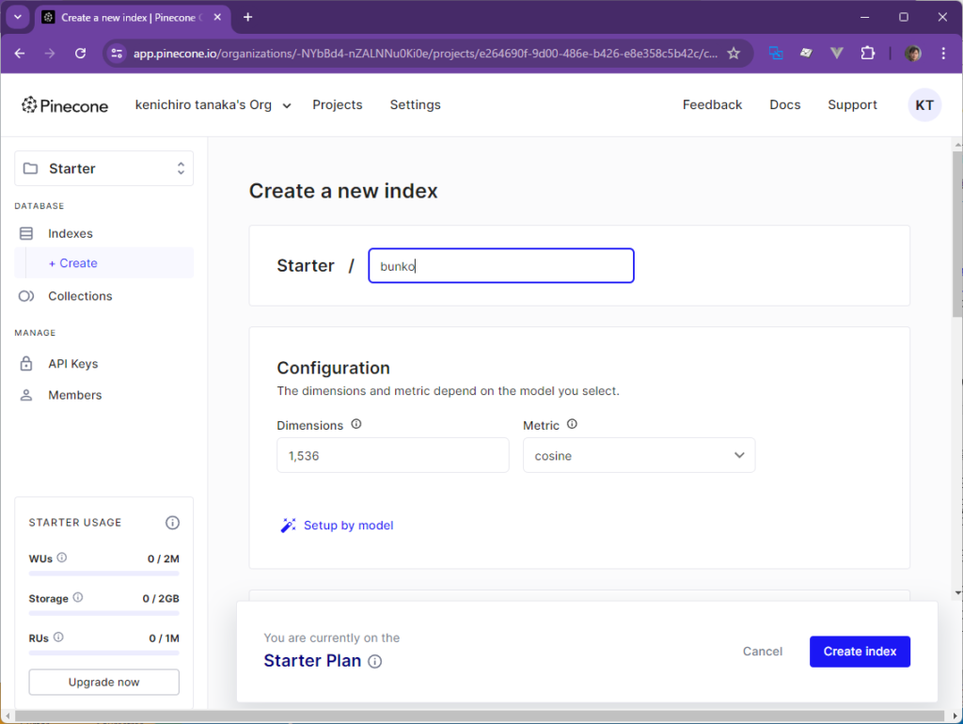The width and height of the screenshot is (963, 724).
Task: Close the Pinecone browser tab
Action: point(217,17)
